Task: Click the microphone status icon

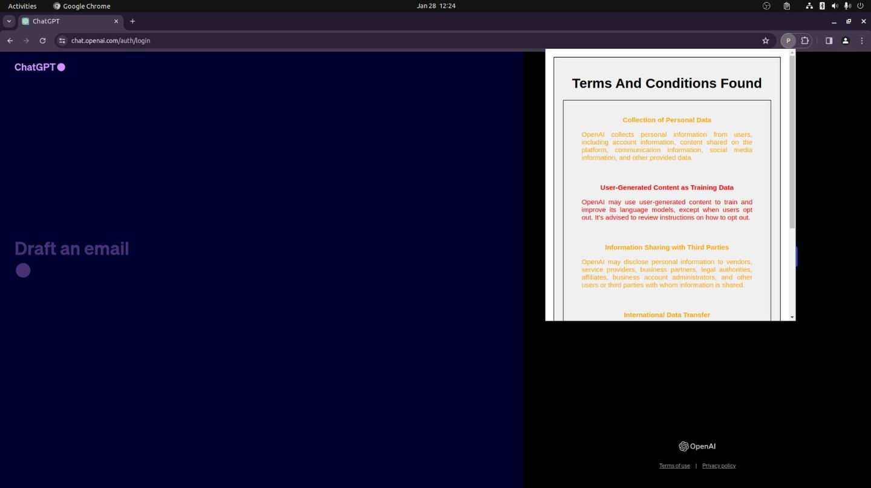Action: [x=847, y=6]
